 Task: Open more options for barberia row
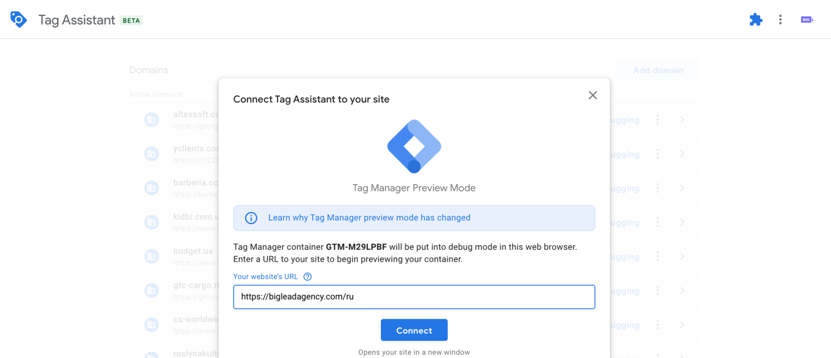point(657,188)
